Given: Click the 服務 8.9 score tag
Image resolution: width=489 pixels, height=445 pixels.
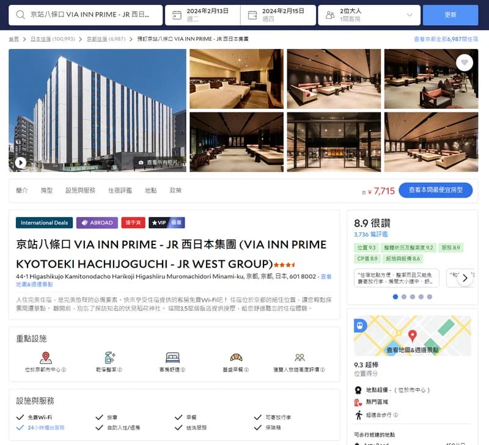Looking at the screenshot, I should (450, 248).
